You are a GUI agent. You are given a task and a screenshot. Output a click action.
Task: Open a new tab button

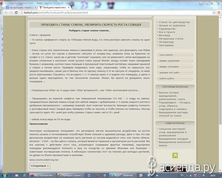point(75,7)
